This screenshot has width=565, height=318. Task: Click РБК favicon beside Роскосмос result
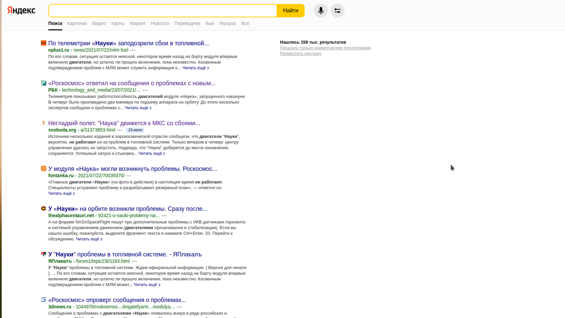point(43,83)
